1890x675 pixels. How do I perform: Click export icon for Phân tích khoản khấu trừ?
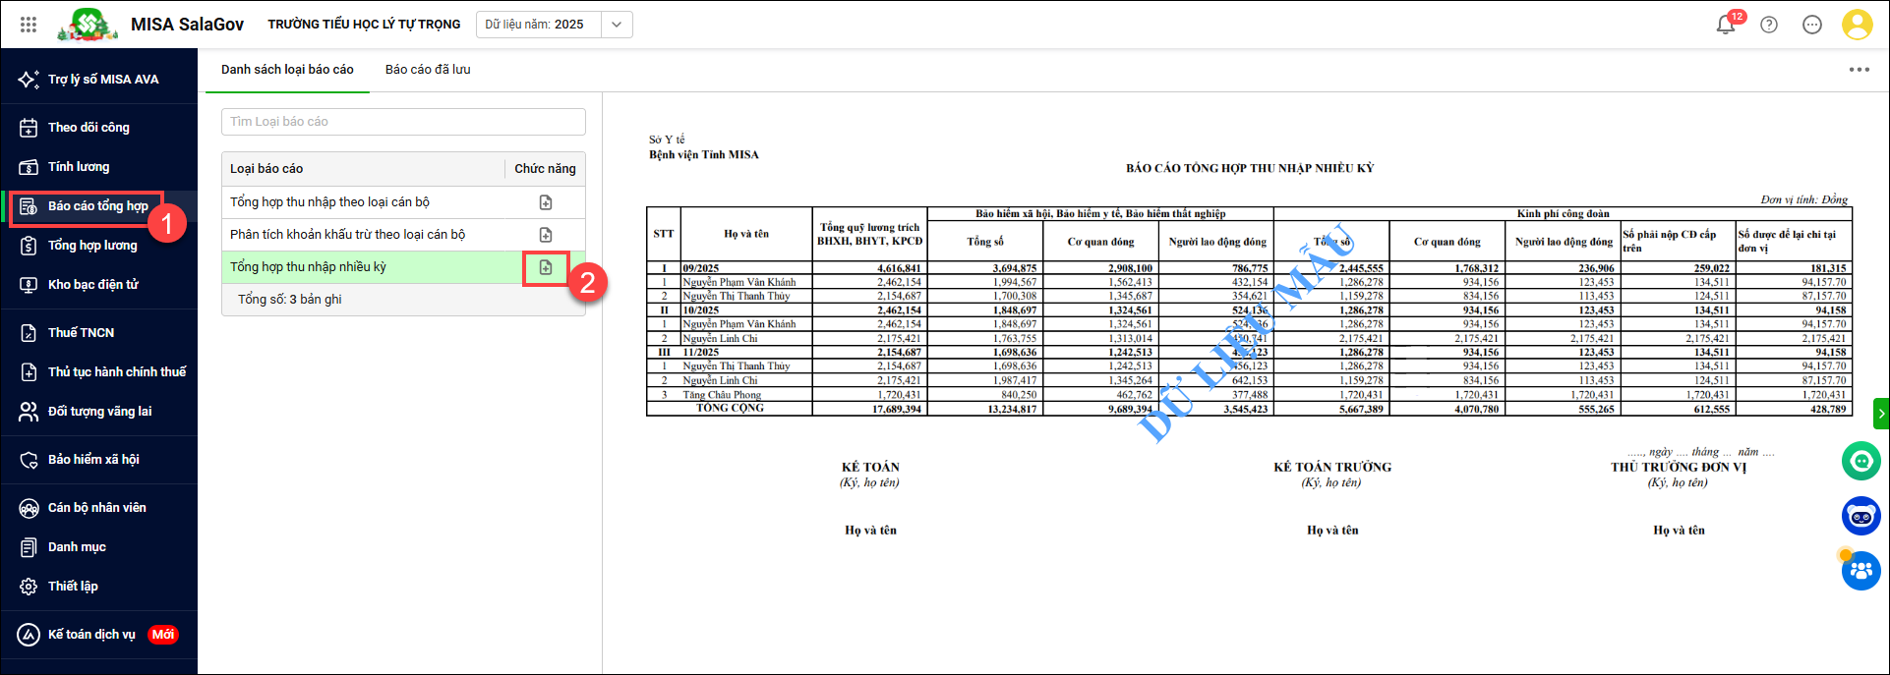click(x=546, y=235)
